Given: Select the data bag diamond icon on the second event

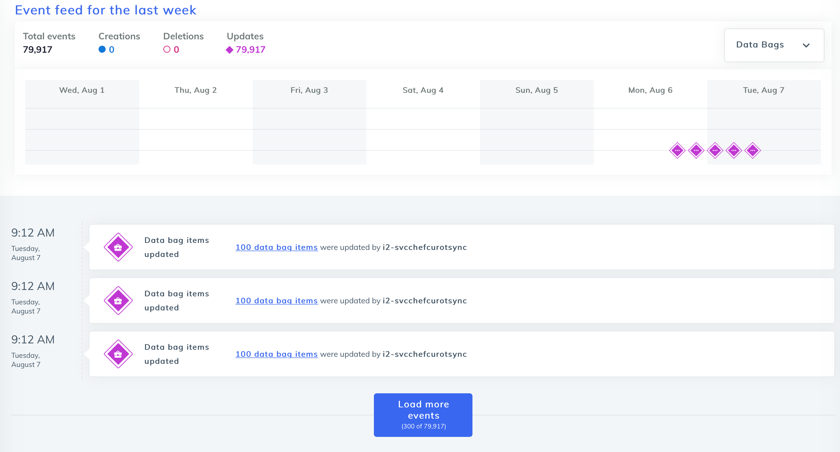Looking at the screenshot, I should [118, 300].
